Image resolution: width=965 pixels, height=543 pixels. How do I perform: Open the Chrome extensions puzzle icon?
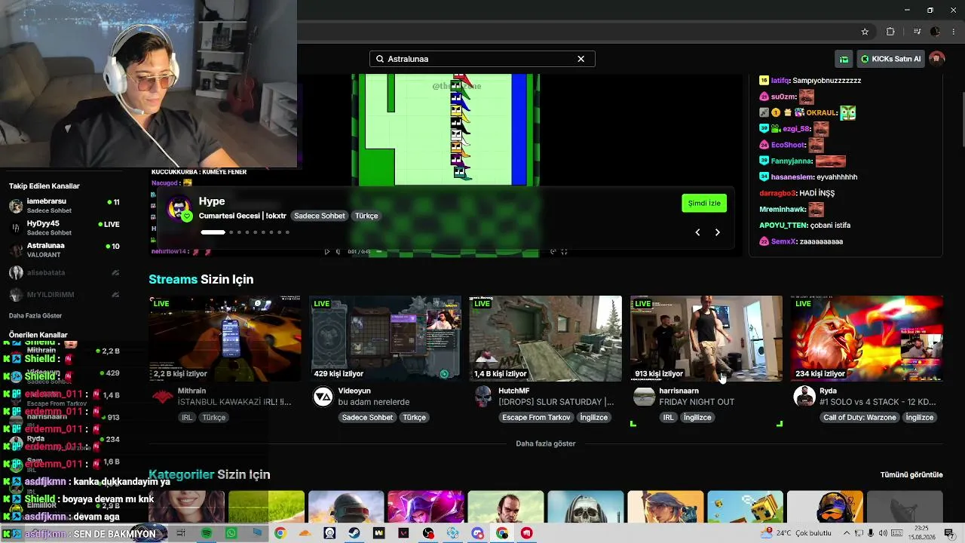[890, 32]
